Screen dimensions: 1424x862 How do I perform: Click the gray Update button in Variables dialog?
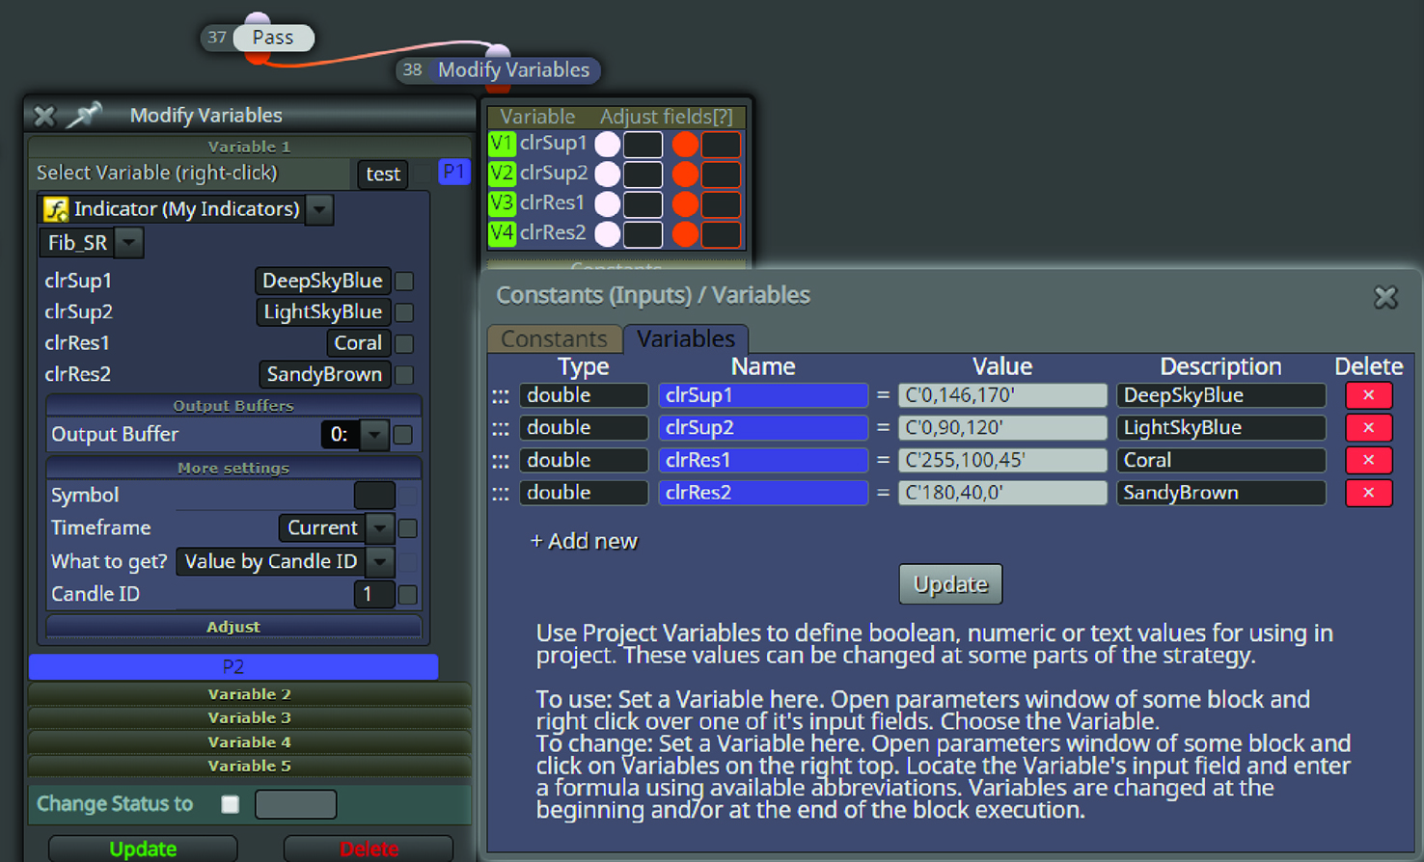pos(950,585)
